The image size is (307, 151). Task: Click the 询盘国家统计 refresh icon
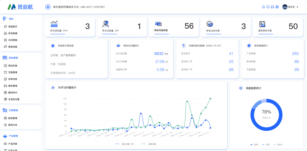click(241, 88)
